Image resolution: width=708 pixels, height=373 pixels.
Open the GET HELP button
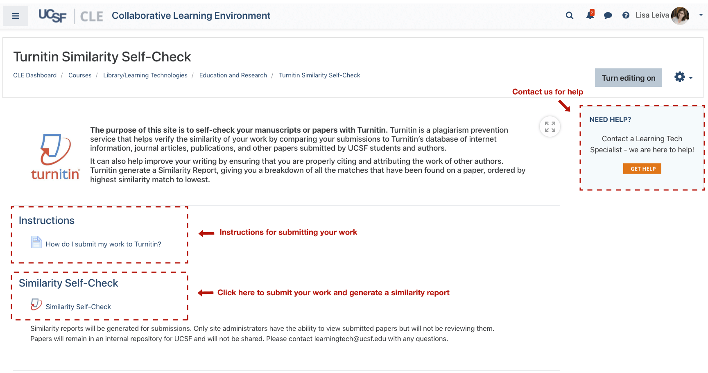(x=642, y=168)
